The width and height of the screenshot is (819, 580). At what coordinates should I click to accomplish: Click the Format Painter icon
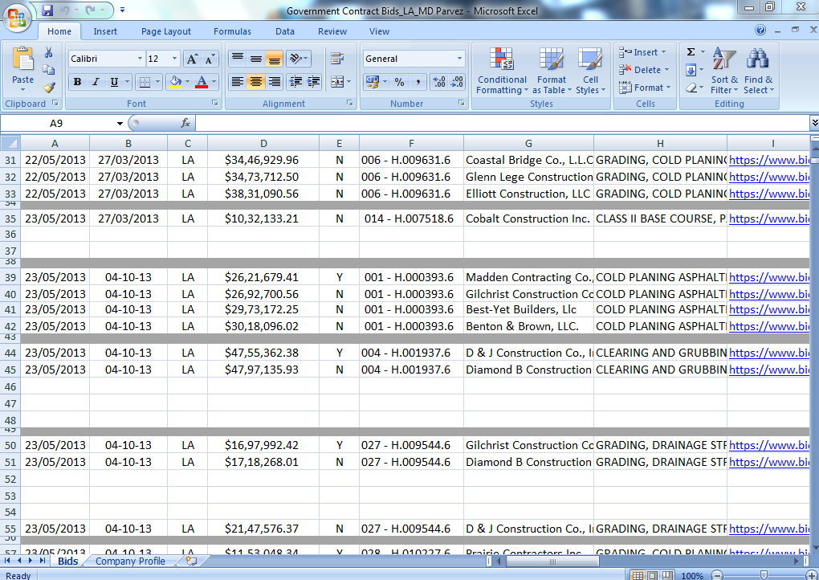(x=50, y=85)
